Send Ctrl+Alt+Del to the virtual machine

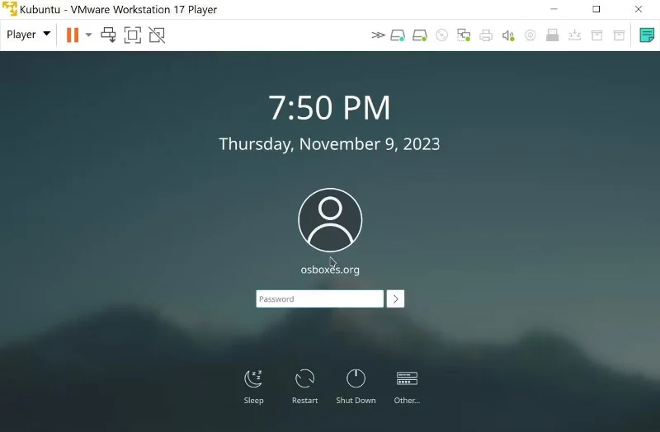pos(109,35)
